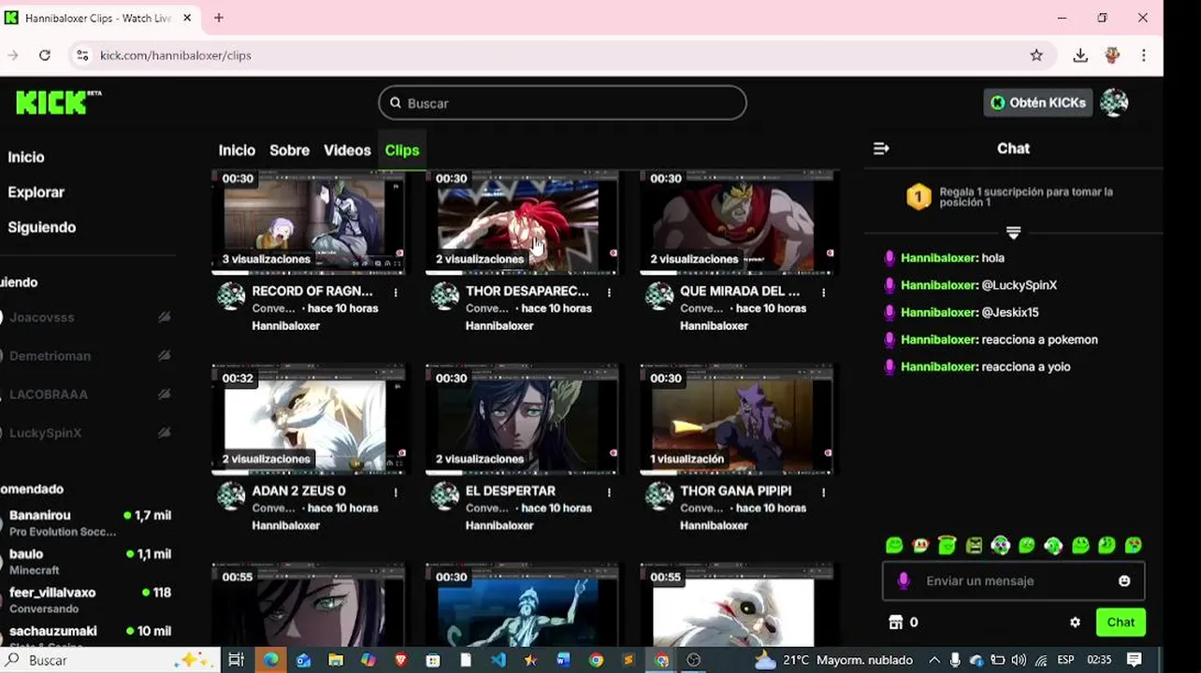The height and width of the screenshot is (673, 1201).
Task: Switch to the Sobre channel tab
Action: tap(289, 150)
